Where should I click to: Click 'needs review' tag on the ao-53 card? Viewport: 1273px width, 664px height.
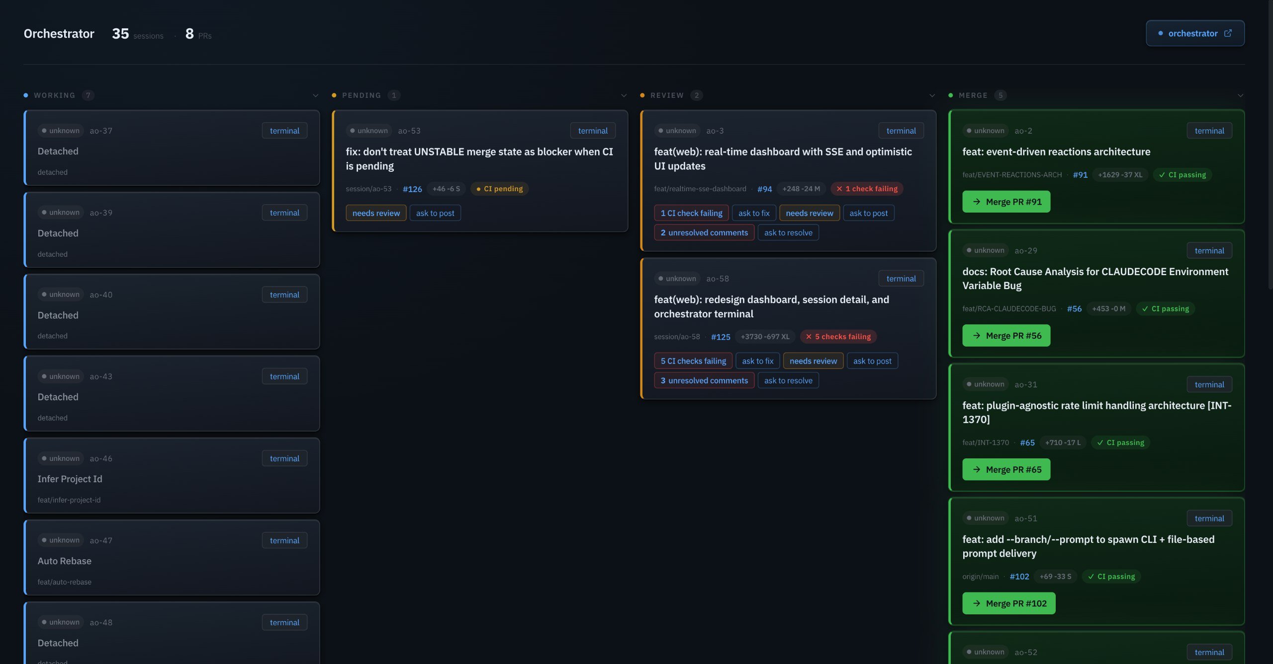tap(376, 213)
